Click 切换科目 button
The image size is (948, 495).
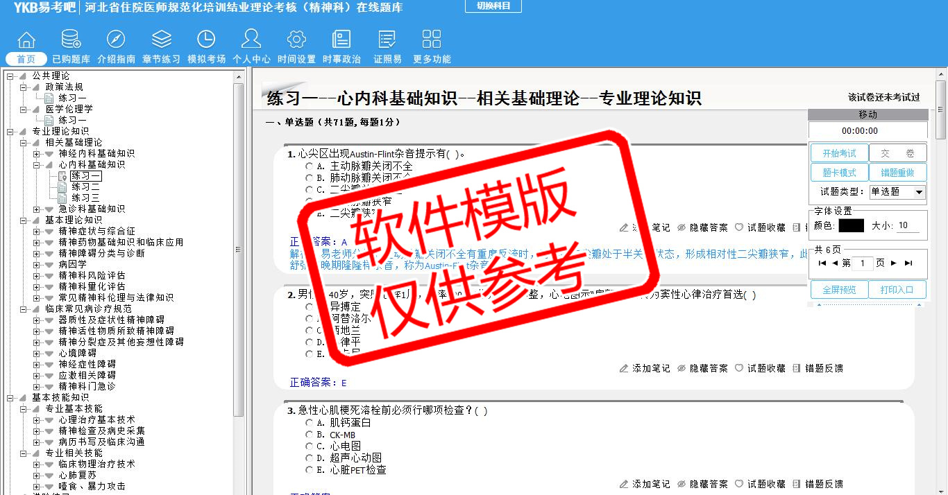click(493, 6)
